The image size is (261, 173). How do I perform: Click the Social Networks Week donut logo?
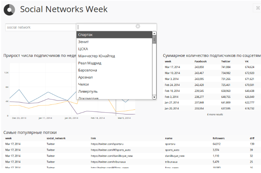click(x=9, y=10)
